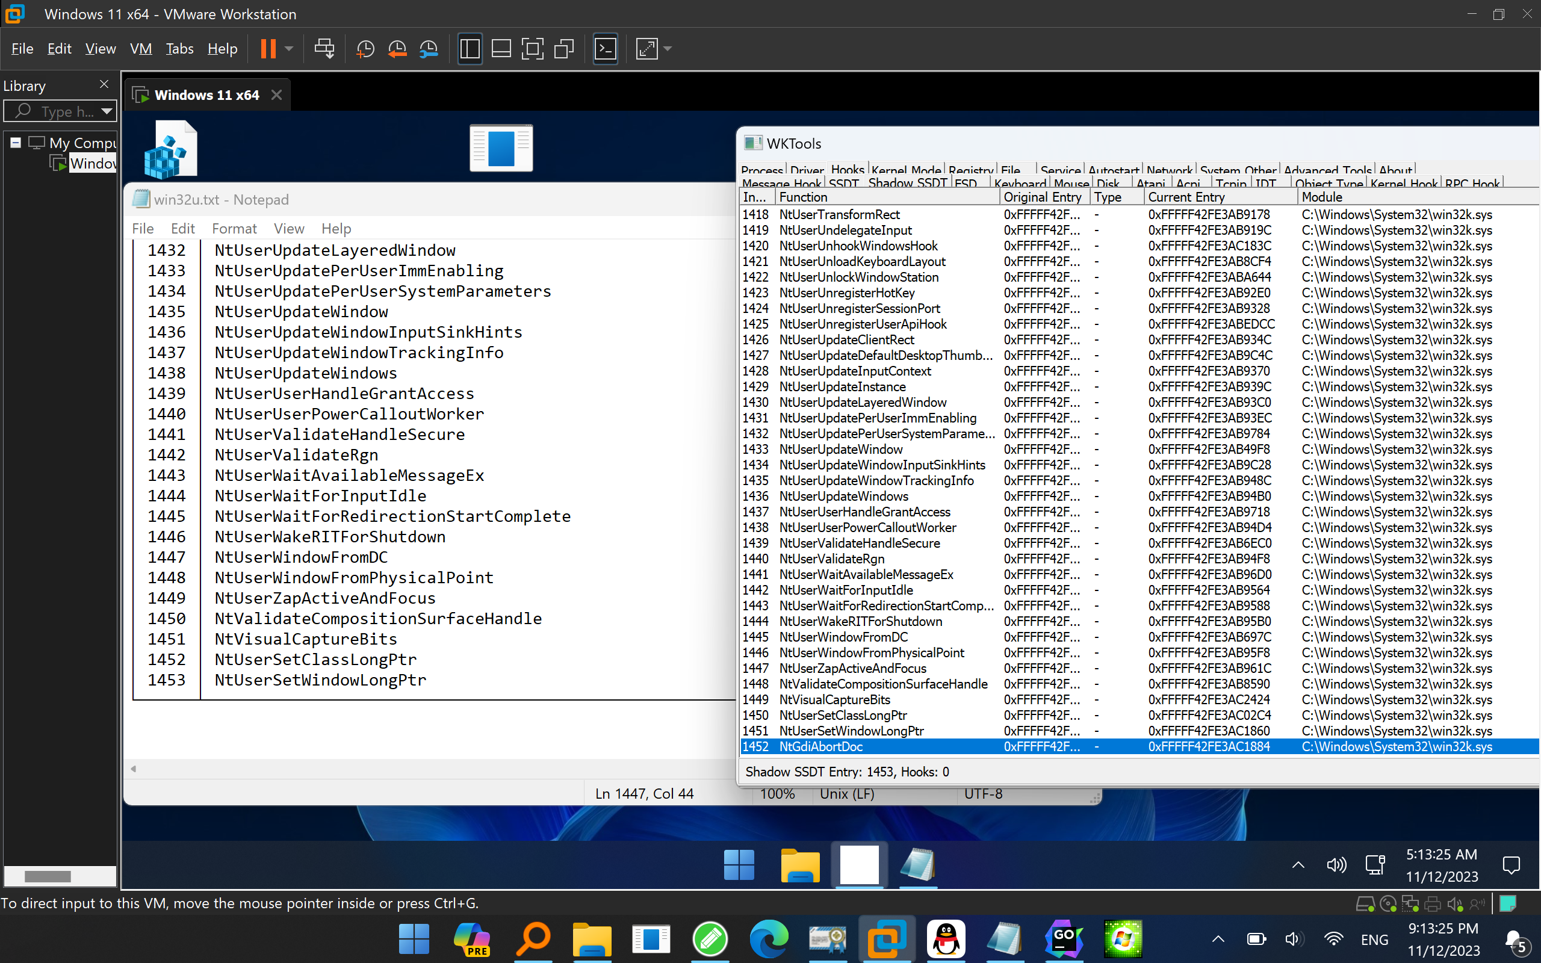Open the suspend options dropdown
1541x963 pixels.
tap(290, 48)
